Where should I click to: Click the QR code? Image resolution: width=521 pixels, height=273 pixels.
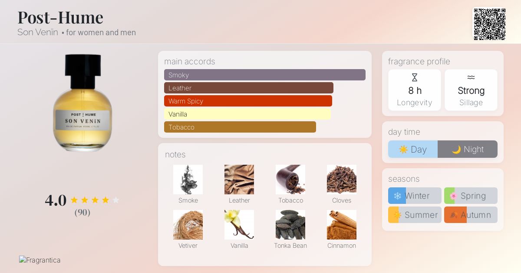pos(489,24)
